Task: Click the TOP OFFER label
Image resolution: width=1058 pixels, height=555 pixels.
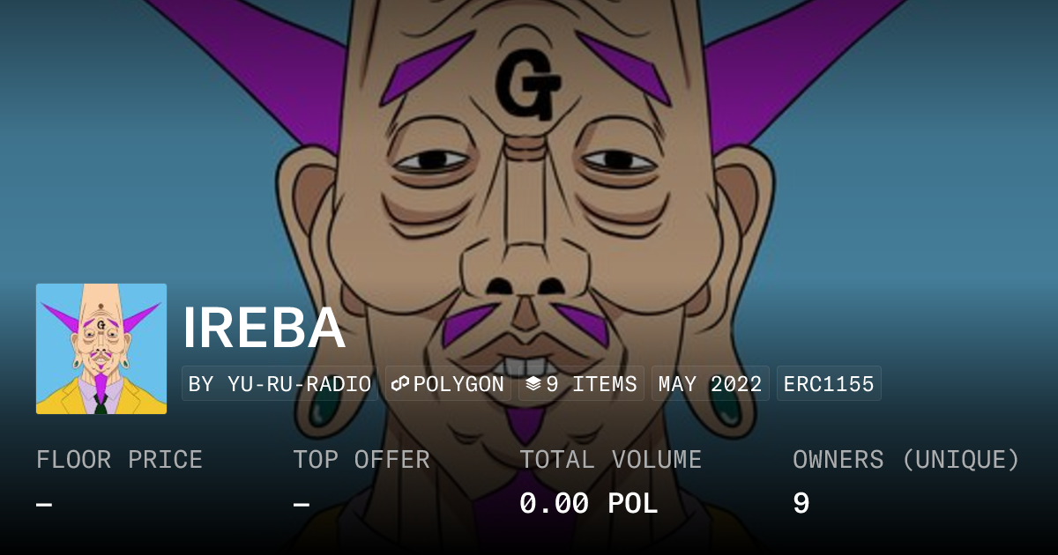Action: pos(361,460)
